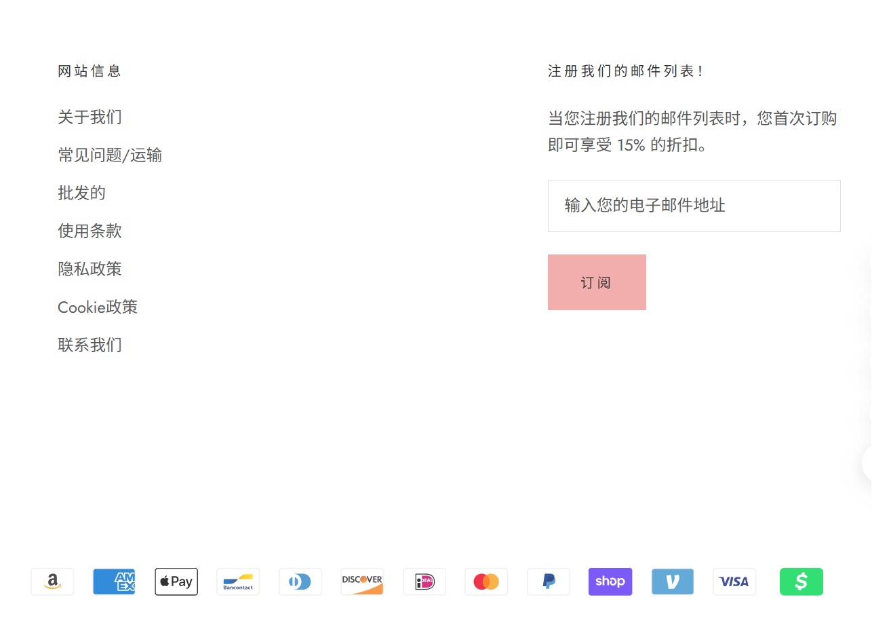View the 隐私政策 page

click(90, 269)
